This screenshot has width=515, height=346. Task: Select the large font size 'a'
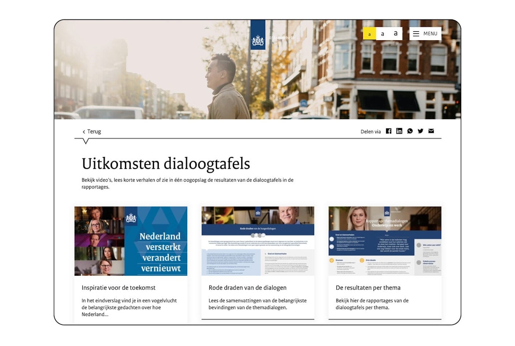tap(396, 34)
